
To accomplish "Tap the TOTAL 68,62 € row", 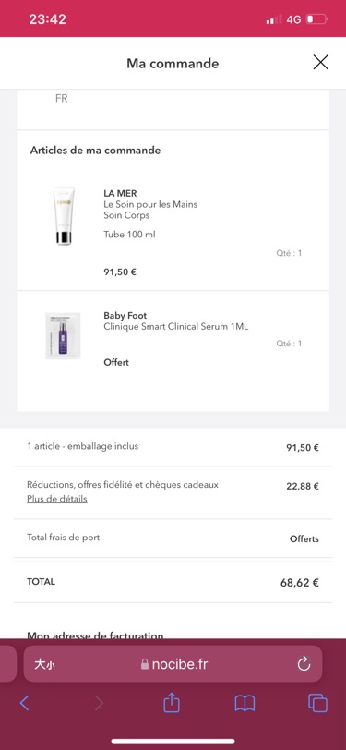I will pos(173,583).
